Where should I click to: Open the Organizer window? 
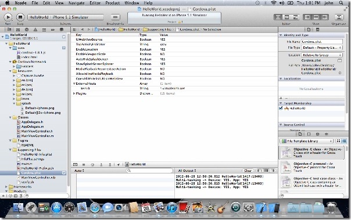coord(339,17)
